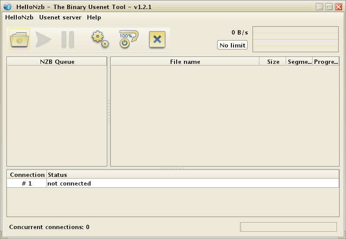Click the Progre... column header
Screen dimensions: 346x239
(326, 62)
